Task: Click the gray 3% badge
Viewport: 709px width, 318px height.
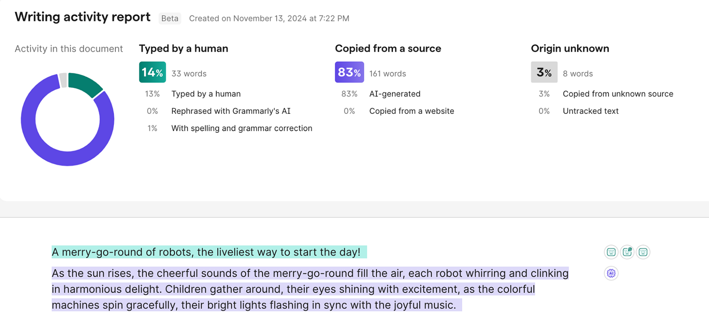Action: coord(544,72)
